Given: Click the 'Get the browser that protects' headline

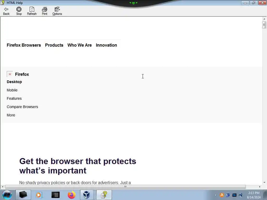Looking at the screenshot, I should click(x=78, y=166).
